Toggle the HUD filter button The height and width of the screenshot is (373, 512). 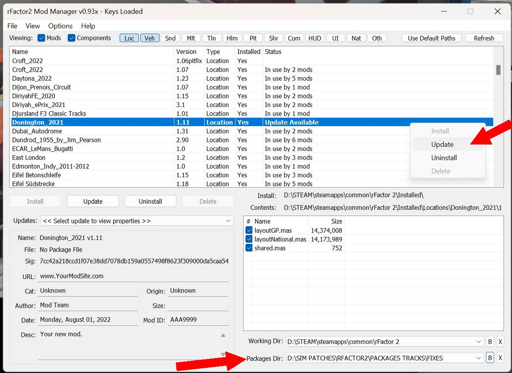(315, 38)
